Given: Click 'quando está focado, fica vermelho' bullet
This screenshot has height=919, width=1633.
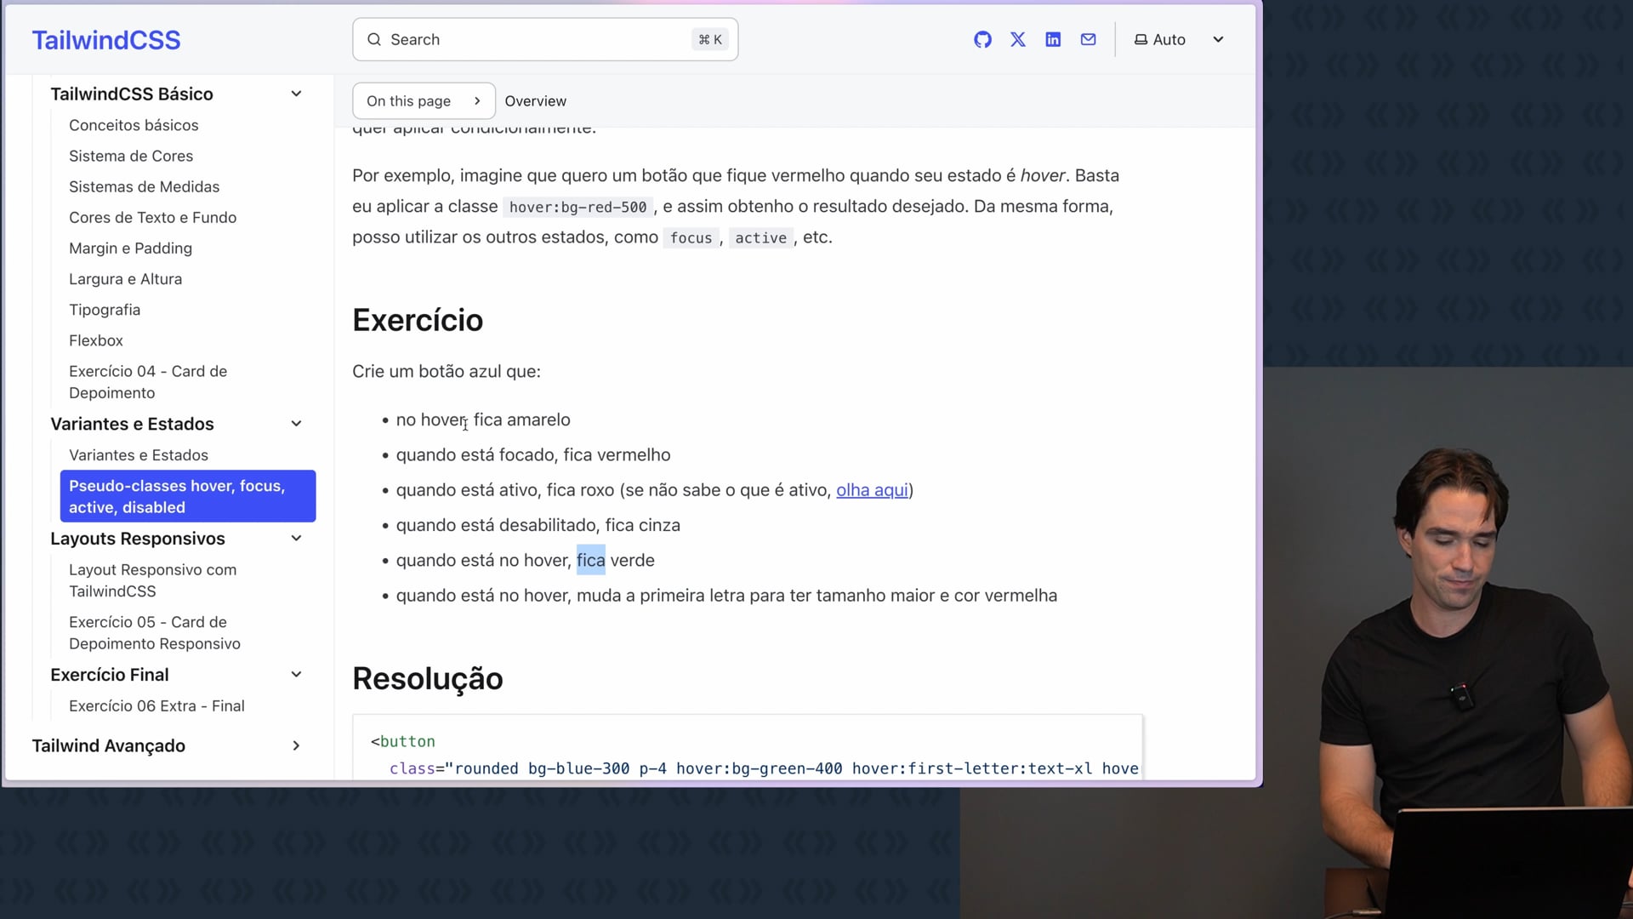Looking at the screenshot, I should [533, 455].
